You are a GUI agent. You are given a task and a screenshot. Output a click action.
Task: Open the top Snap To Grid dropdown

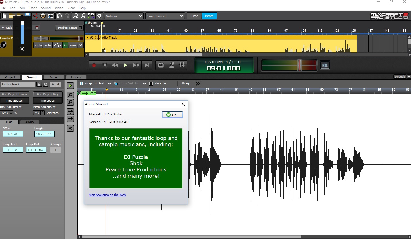(x=165, y=16)
